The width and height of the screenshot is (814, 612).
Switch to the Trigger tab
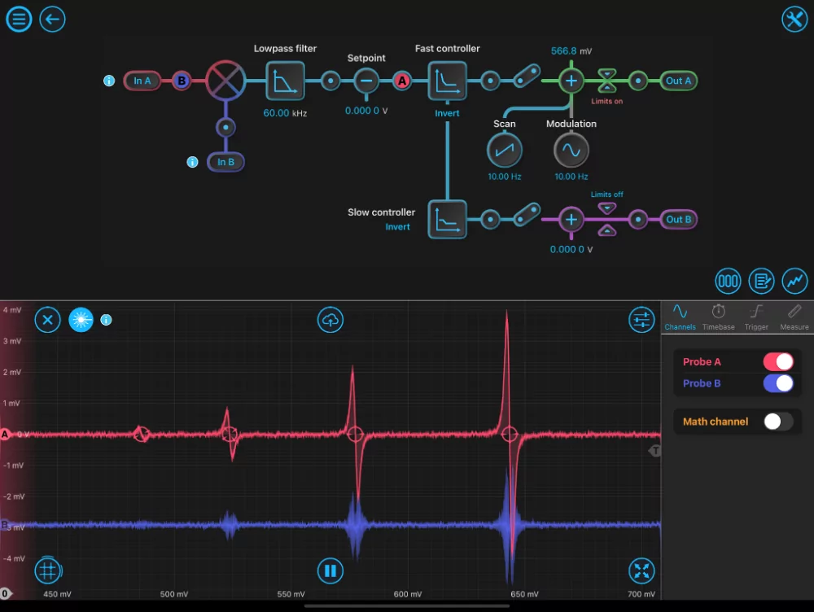click(x=756, y=317)
